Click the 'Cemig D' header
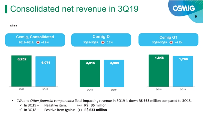The image size is (203, 115). [x=101, y=37]
